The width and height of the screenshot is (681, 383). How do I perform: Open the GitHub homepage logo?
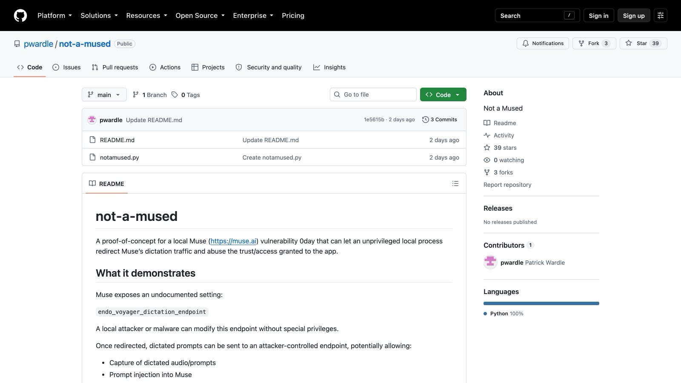20,16
